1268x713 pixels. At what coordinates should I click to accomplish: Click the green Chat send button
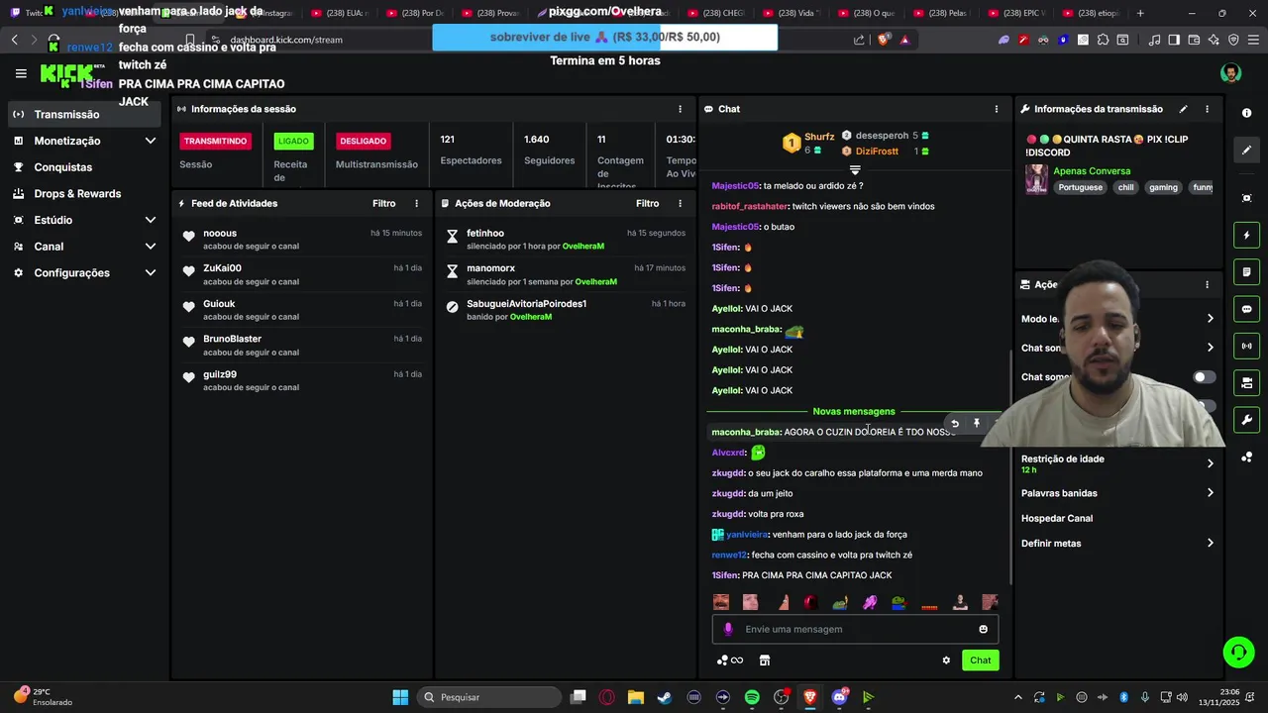click(x=980, y=661)
